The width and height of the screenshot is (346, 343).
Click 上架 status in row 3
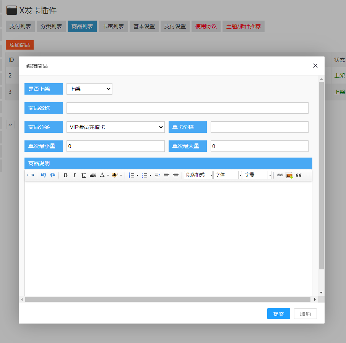click(x=340, y=92)
